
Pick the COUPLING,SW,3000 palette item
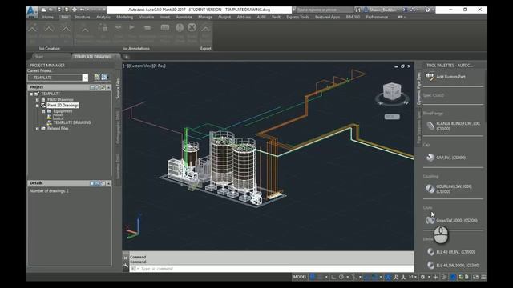[x=449, y=189]
